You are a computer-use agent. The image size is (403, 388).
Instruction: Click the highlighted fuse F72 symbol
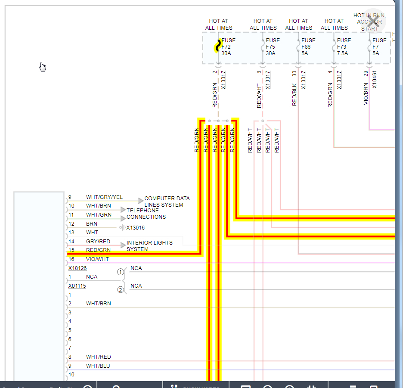pos(218,47)
